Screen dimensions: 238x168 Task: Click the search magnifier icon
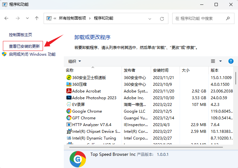pos(228,19)
